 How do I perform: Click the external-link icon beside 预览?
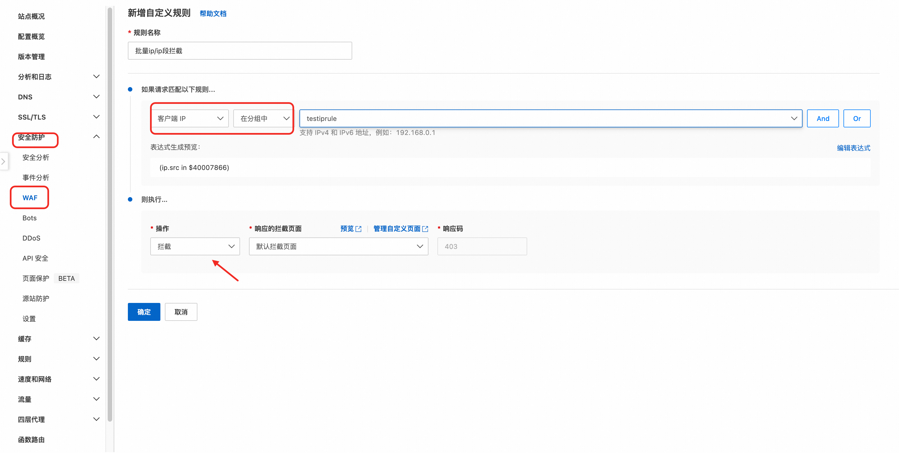[x=358, y=229]
